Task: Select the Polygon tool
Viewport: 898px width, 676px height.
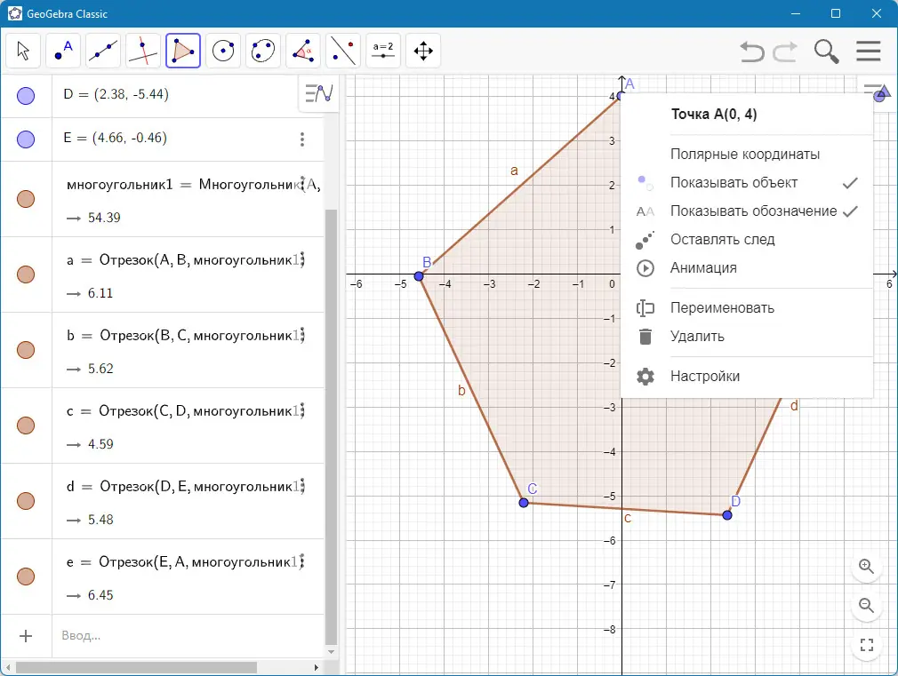Action: click(x=183, y=51)
